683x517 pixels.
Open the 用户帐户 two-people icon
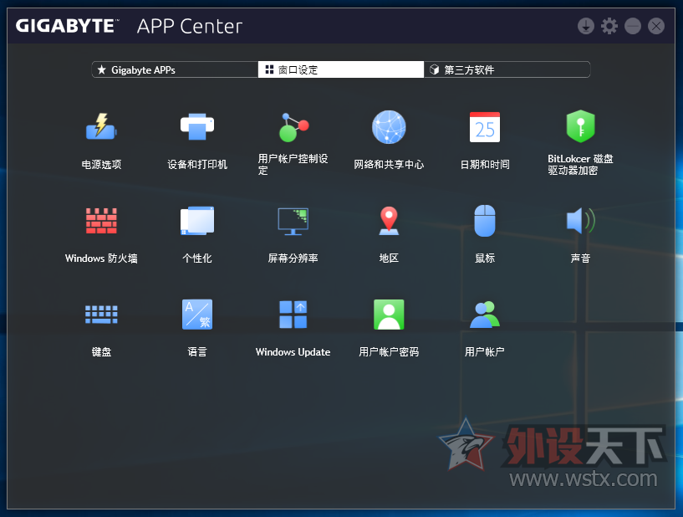pos(485,315)
